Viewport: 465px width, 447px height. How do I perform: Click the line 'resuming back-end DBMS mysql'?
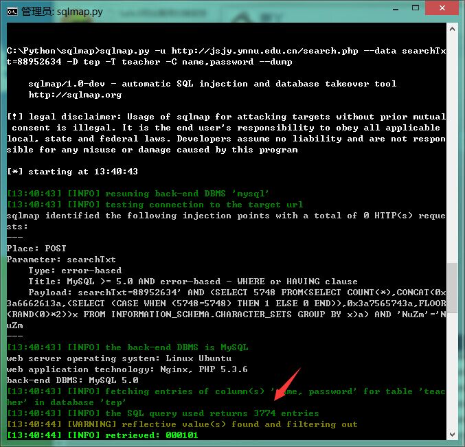tap(137, 194)
